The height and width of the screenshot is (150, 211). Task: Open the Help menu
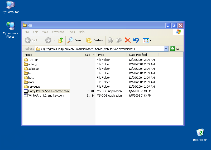coord(81,32)
